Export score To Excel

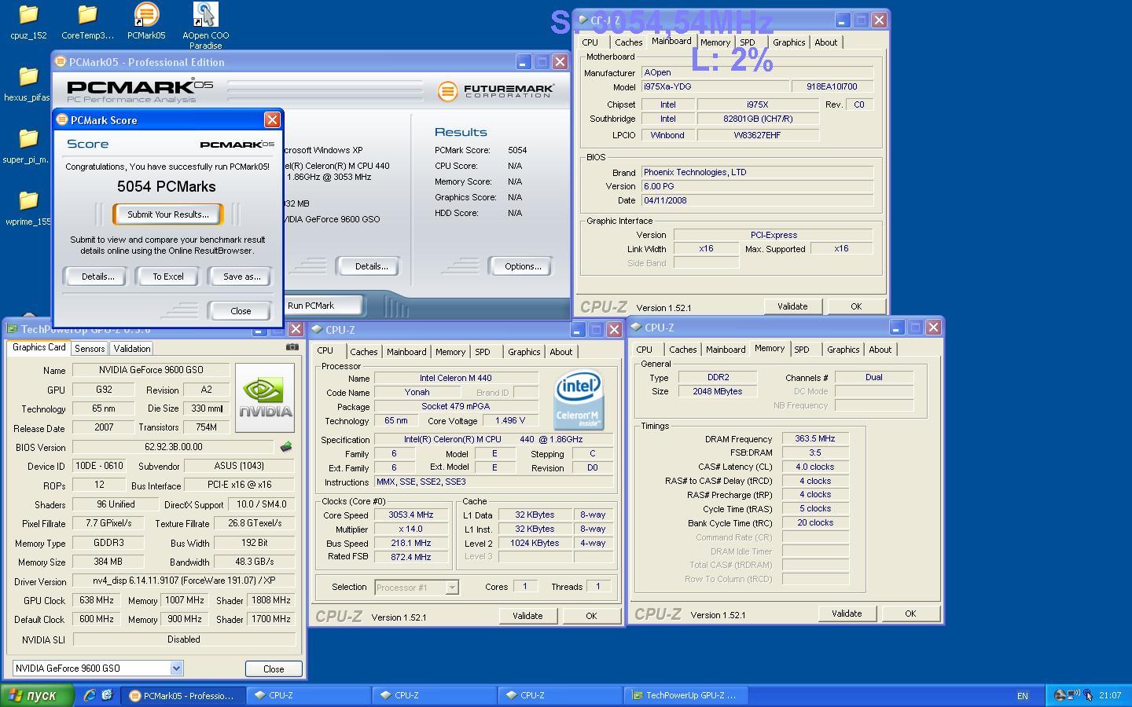(x=168, y=277)
